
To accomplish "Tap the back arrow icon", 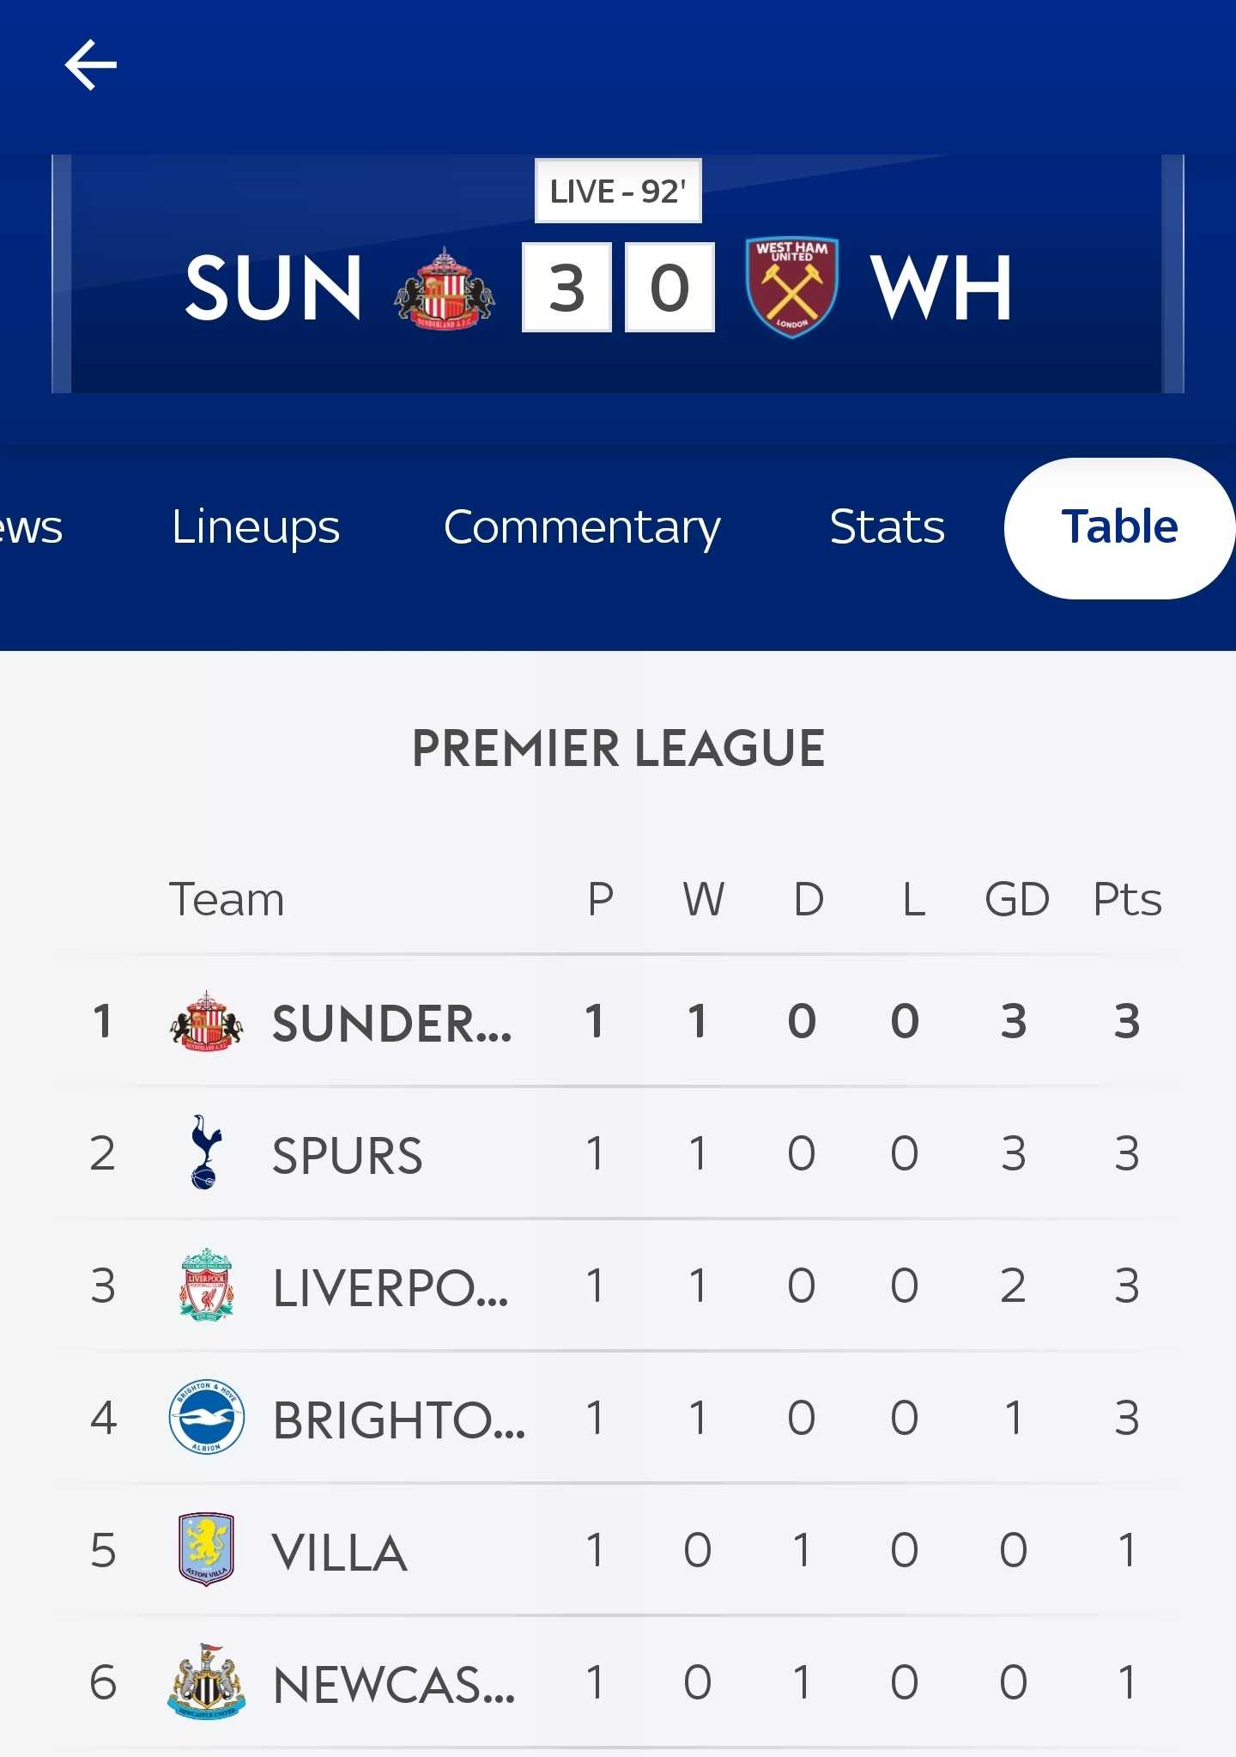I will (x=90, y=64).
